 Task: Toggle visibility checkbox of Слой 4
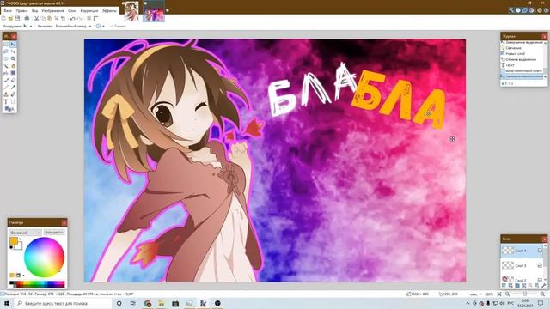[540, 251]
